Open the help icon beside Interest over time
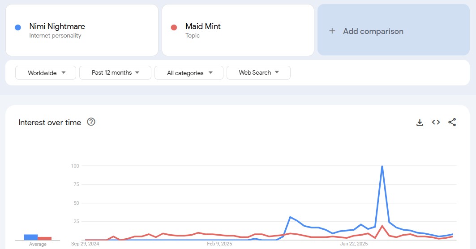Screen dimensions: 476x249 point(91,122)
